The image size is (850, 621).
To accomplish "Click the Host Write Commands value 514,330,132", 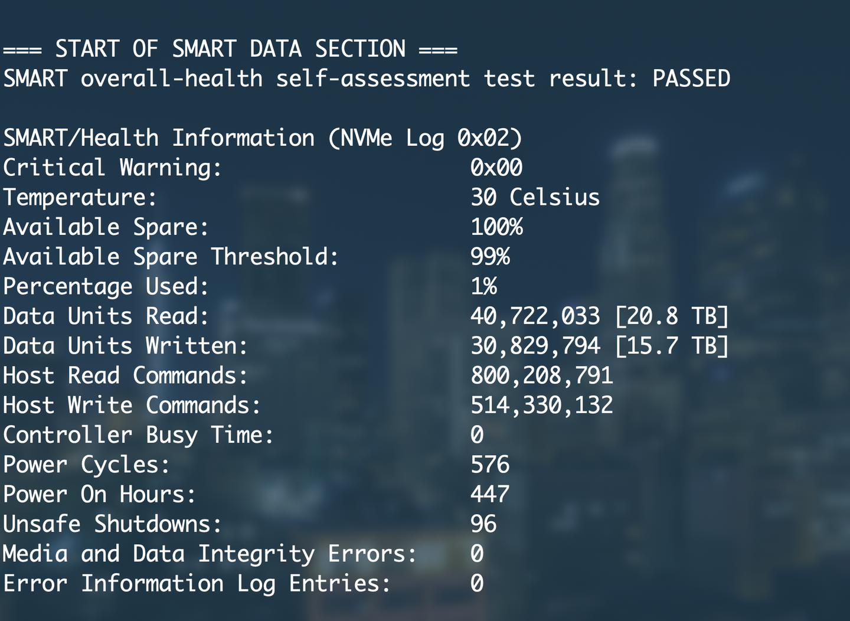I will coord(541,405).
